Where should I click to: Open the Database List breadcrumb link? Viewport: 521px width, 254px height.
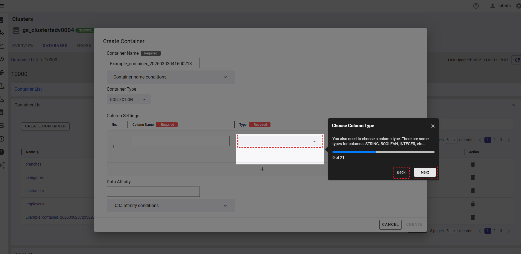tap(25, 60)
